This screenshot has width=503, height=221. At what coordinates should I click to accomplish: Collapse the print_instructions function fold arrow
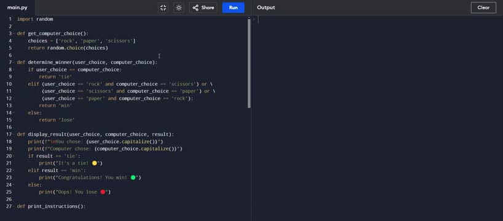click(14, 207)
